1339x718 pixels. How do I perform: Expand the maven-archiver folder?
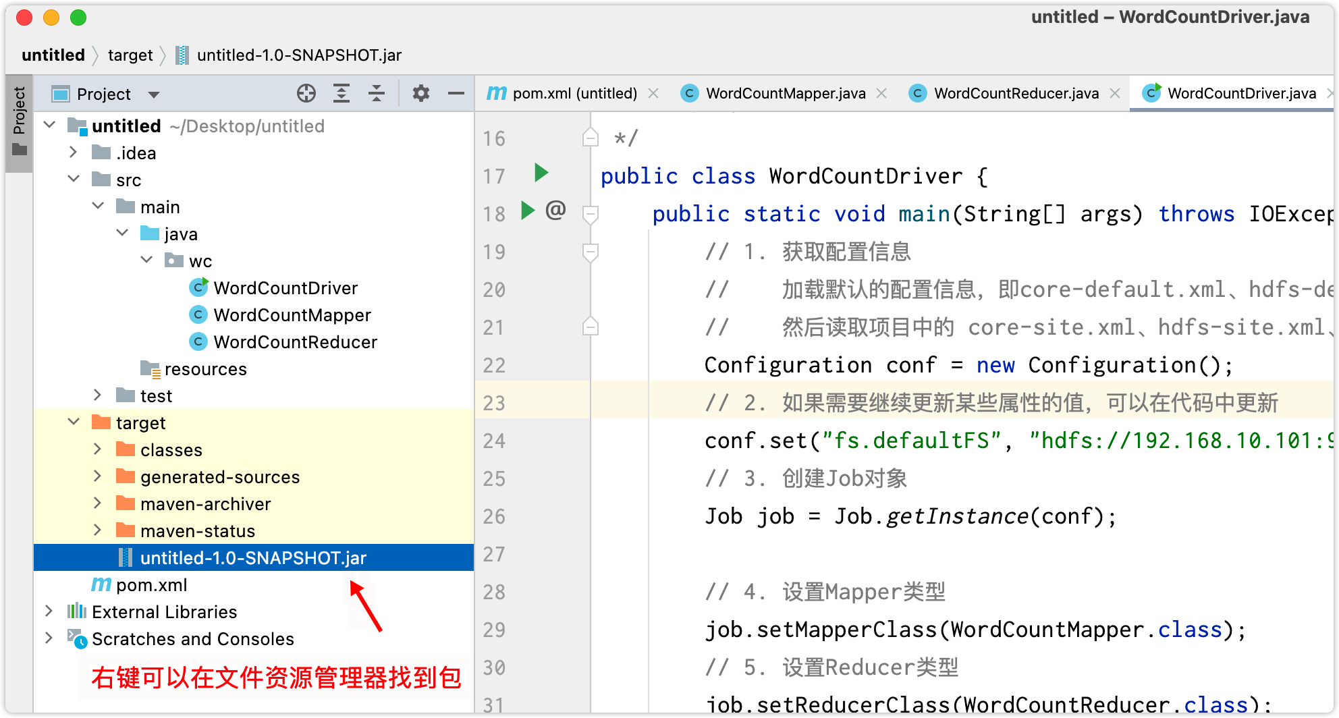pos(98,503)
